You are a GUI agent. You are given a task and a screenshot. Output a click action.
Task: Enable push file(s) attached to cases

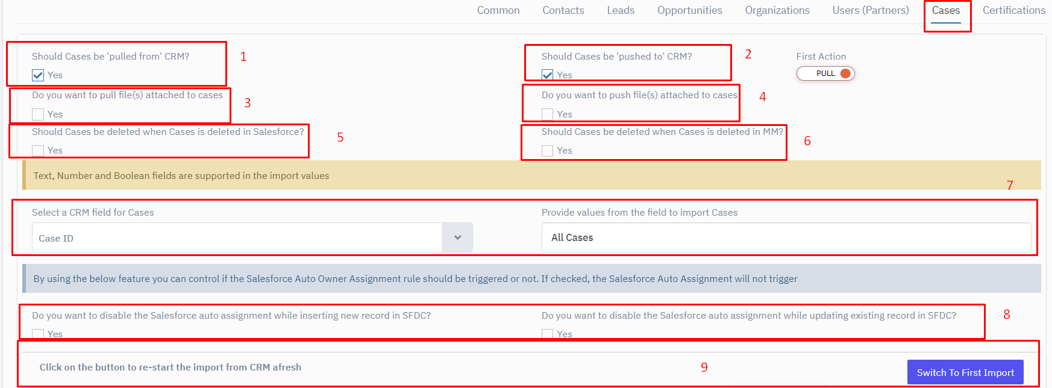click(547, 114)
